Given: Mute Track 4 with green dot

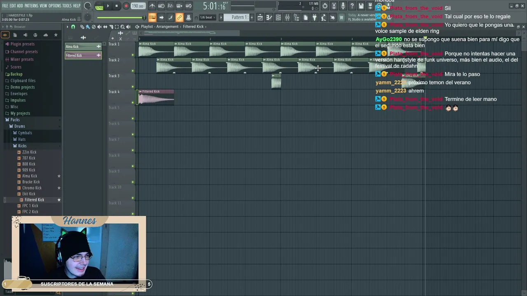Looking at the screenshot, I should click(x=133, y=102).
